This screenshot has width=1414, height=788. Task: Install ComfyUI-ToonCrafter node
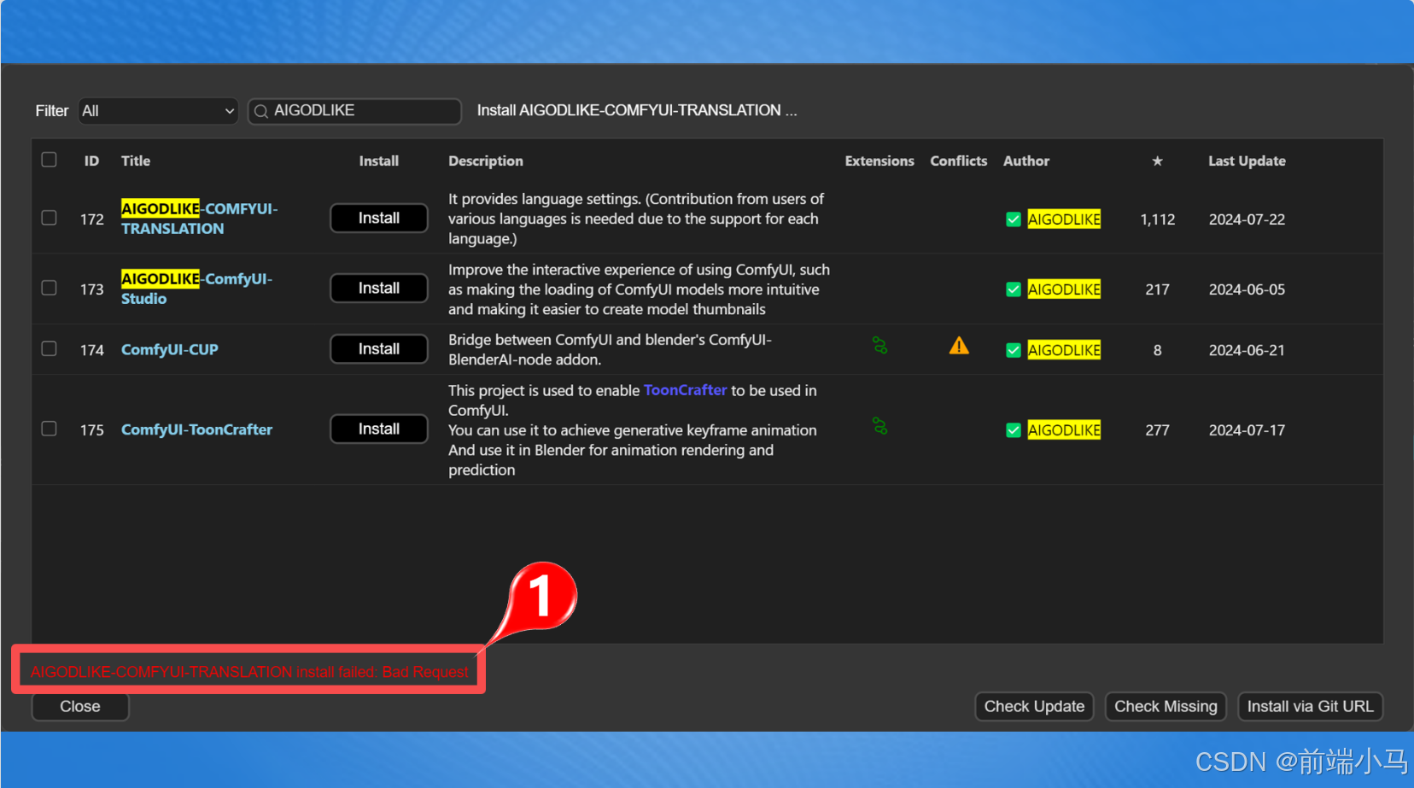(379, 429)
